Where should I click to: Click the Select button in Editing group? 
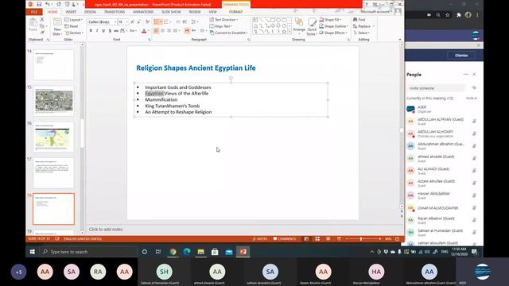coord(362,33)
